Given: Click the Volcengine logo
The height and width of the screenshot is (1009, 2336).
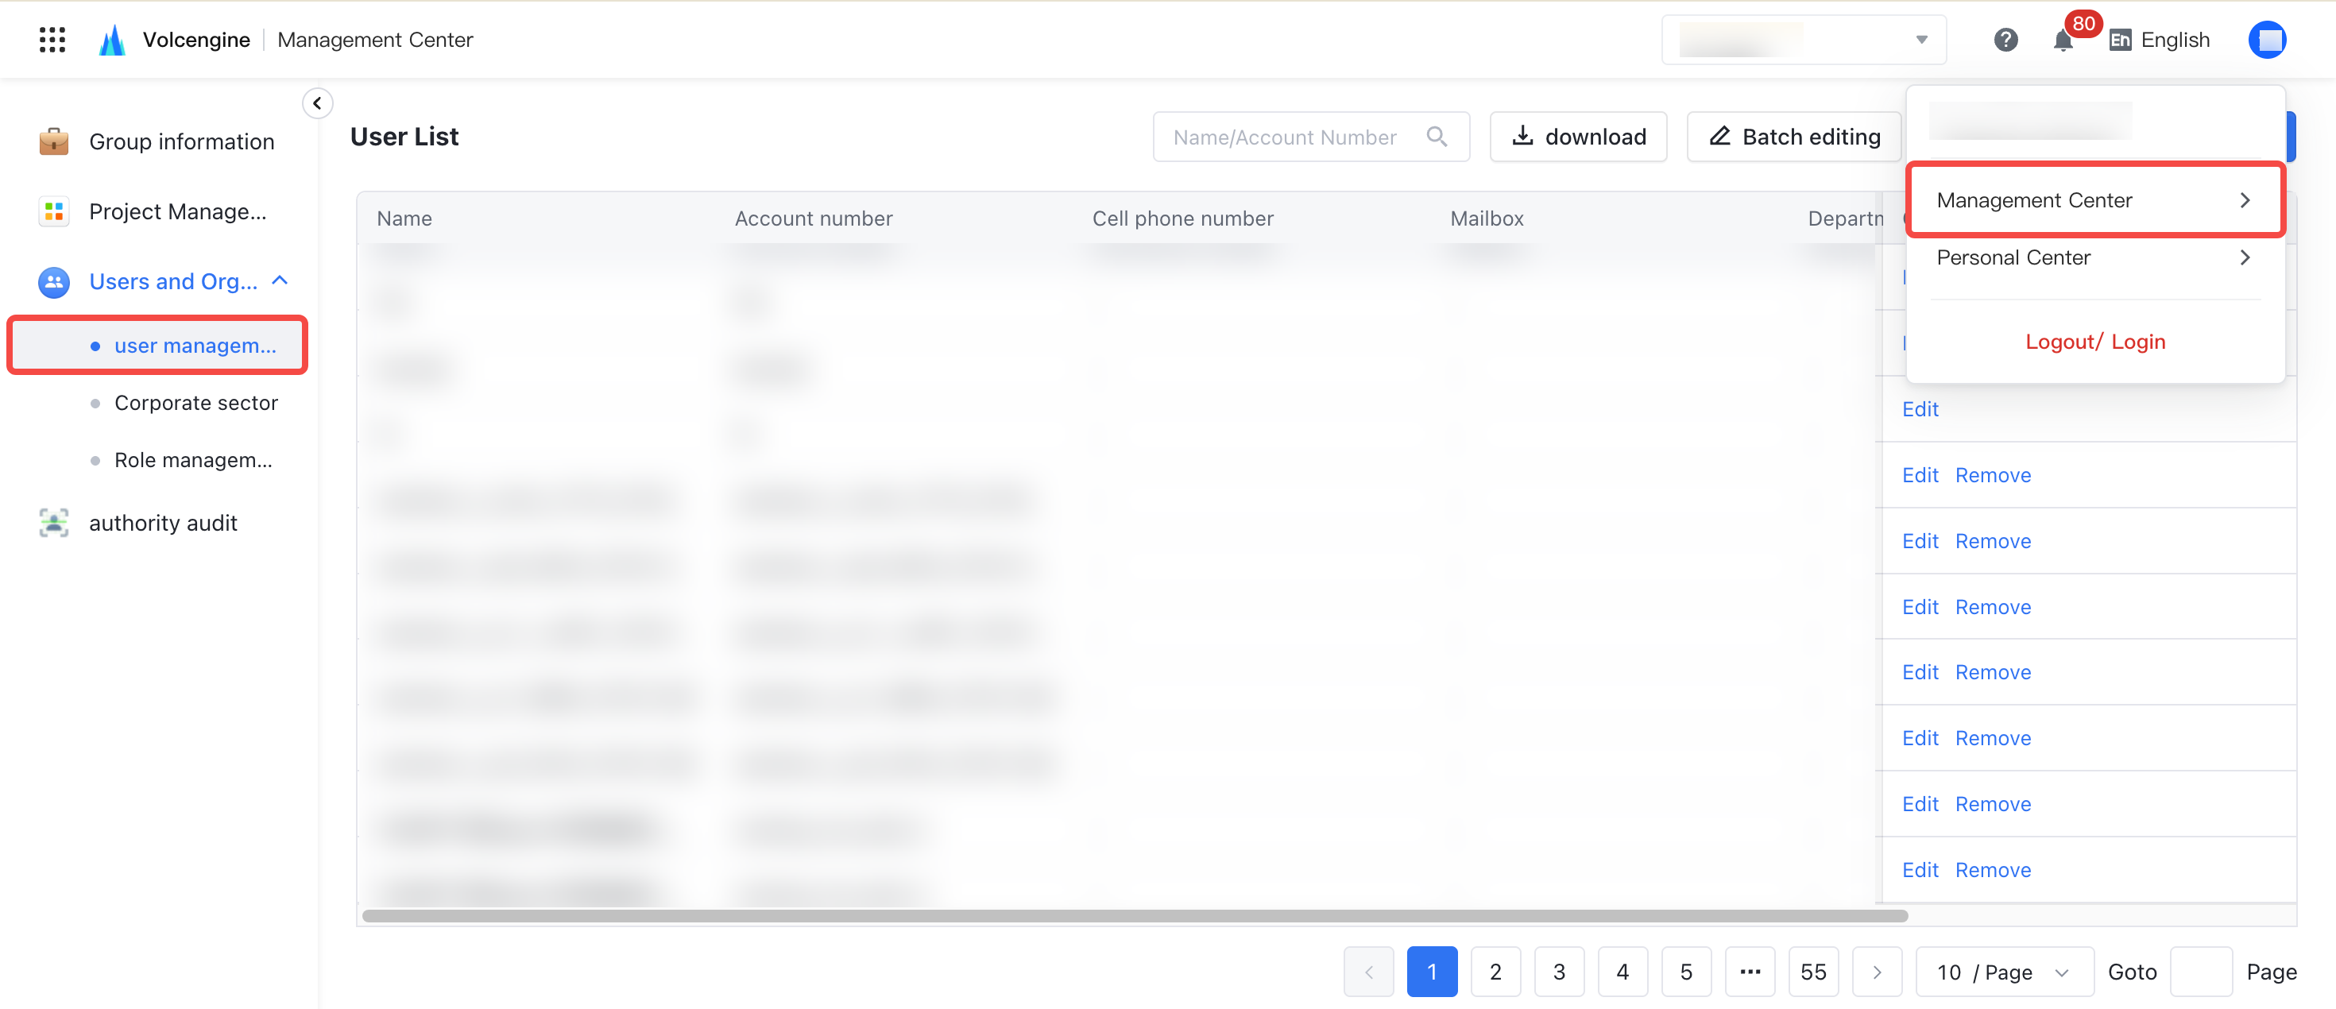Looking at the screenshot, I should point(111,40).
